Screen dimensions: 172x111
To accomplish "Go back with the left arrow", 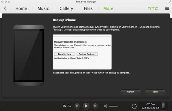I will (5, 8).
